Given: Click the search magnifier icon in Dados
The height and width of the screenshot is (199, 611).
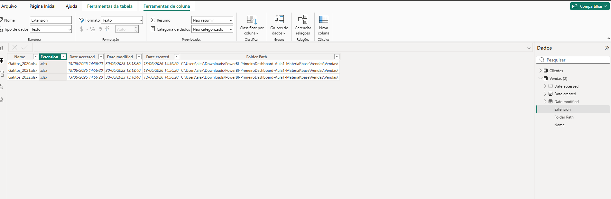Looking at the screenshot, I should click(542, 60).
